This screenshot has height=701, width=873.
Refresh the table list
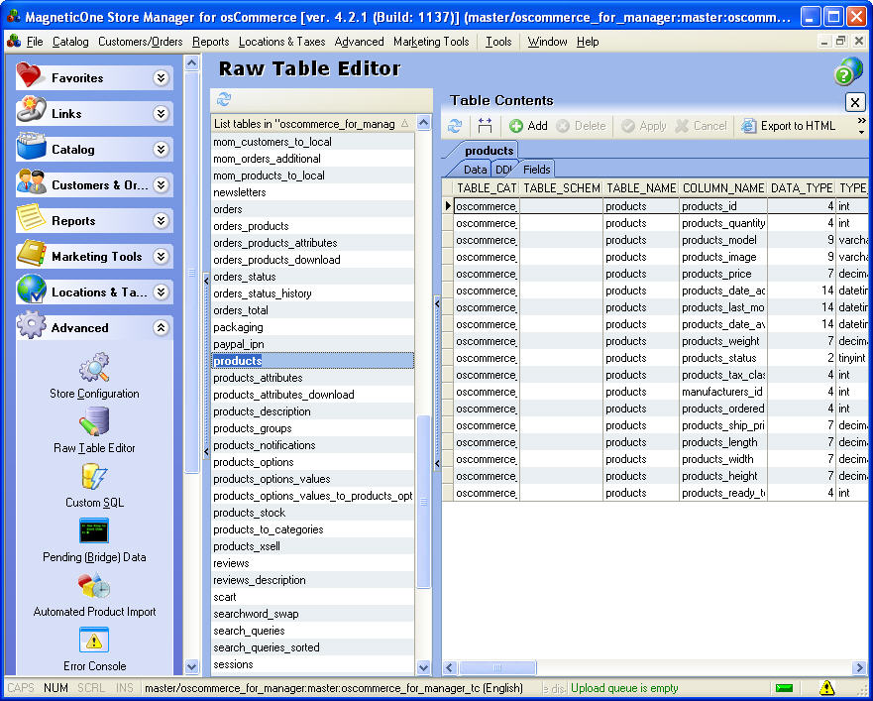tap(224, 99)
